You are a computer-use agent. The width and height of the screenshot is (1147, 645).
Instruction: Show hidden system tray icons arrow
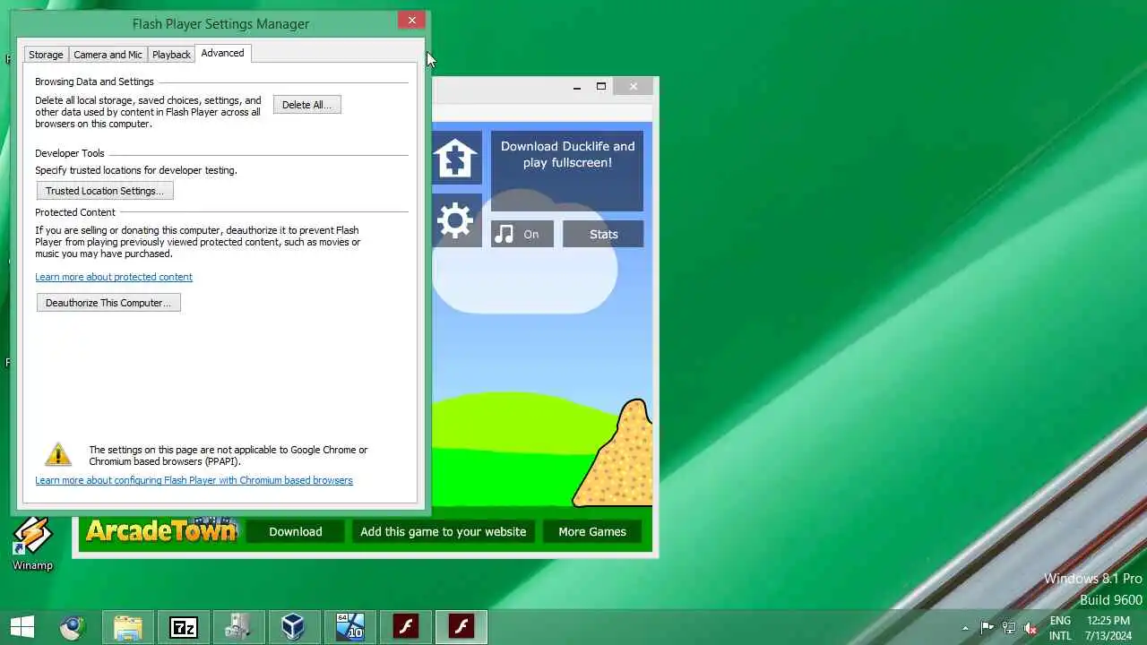coord(965,628)
